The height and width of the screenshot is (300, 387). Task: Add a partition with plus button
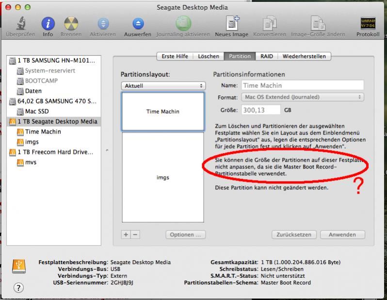tap(126, 234)
